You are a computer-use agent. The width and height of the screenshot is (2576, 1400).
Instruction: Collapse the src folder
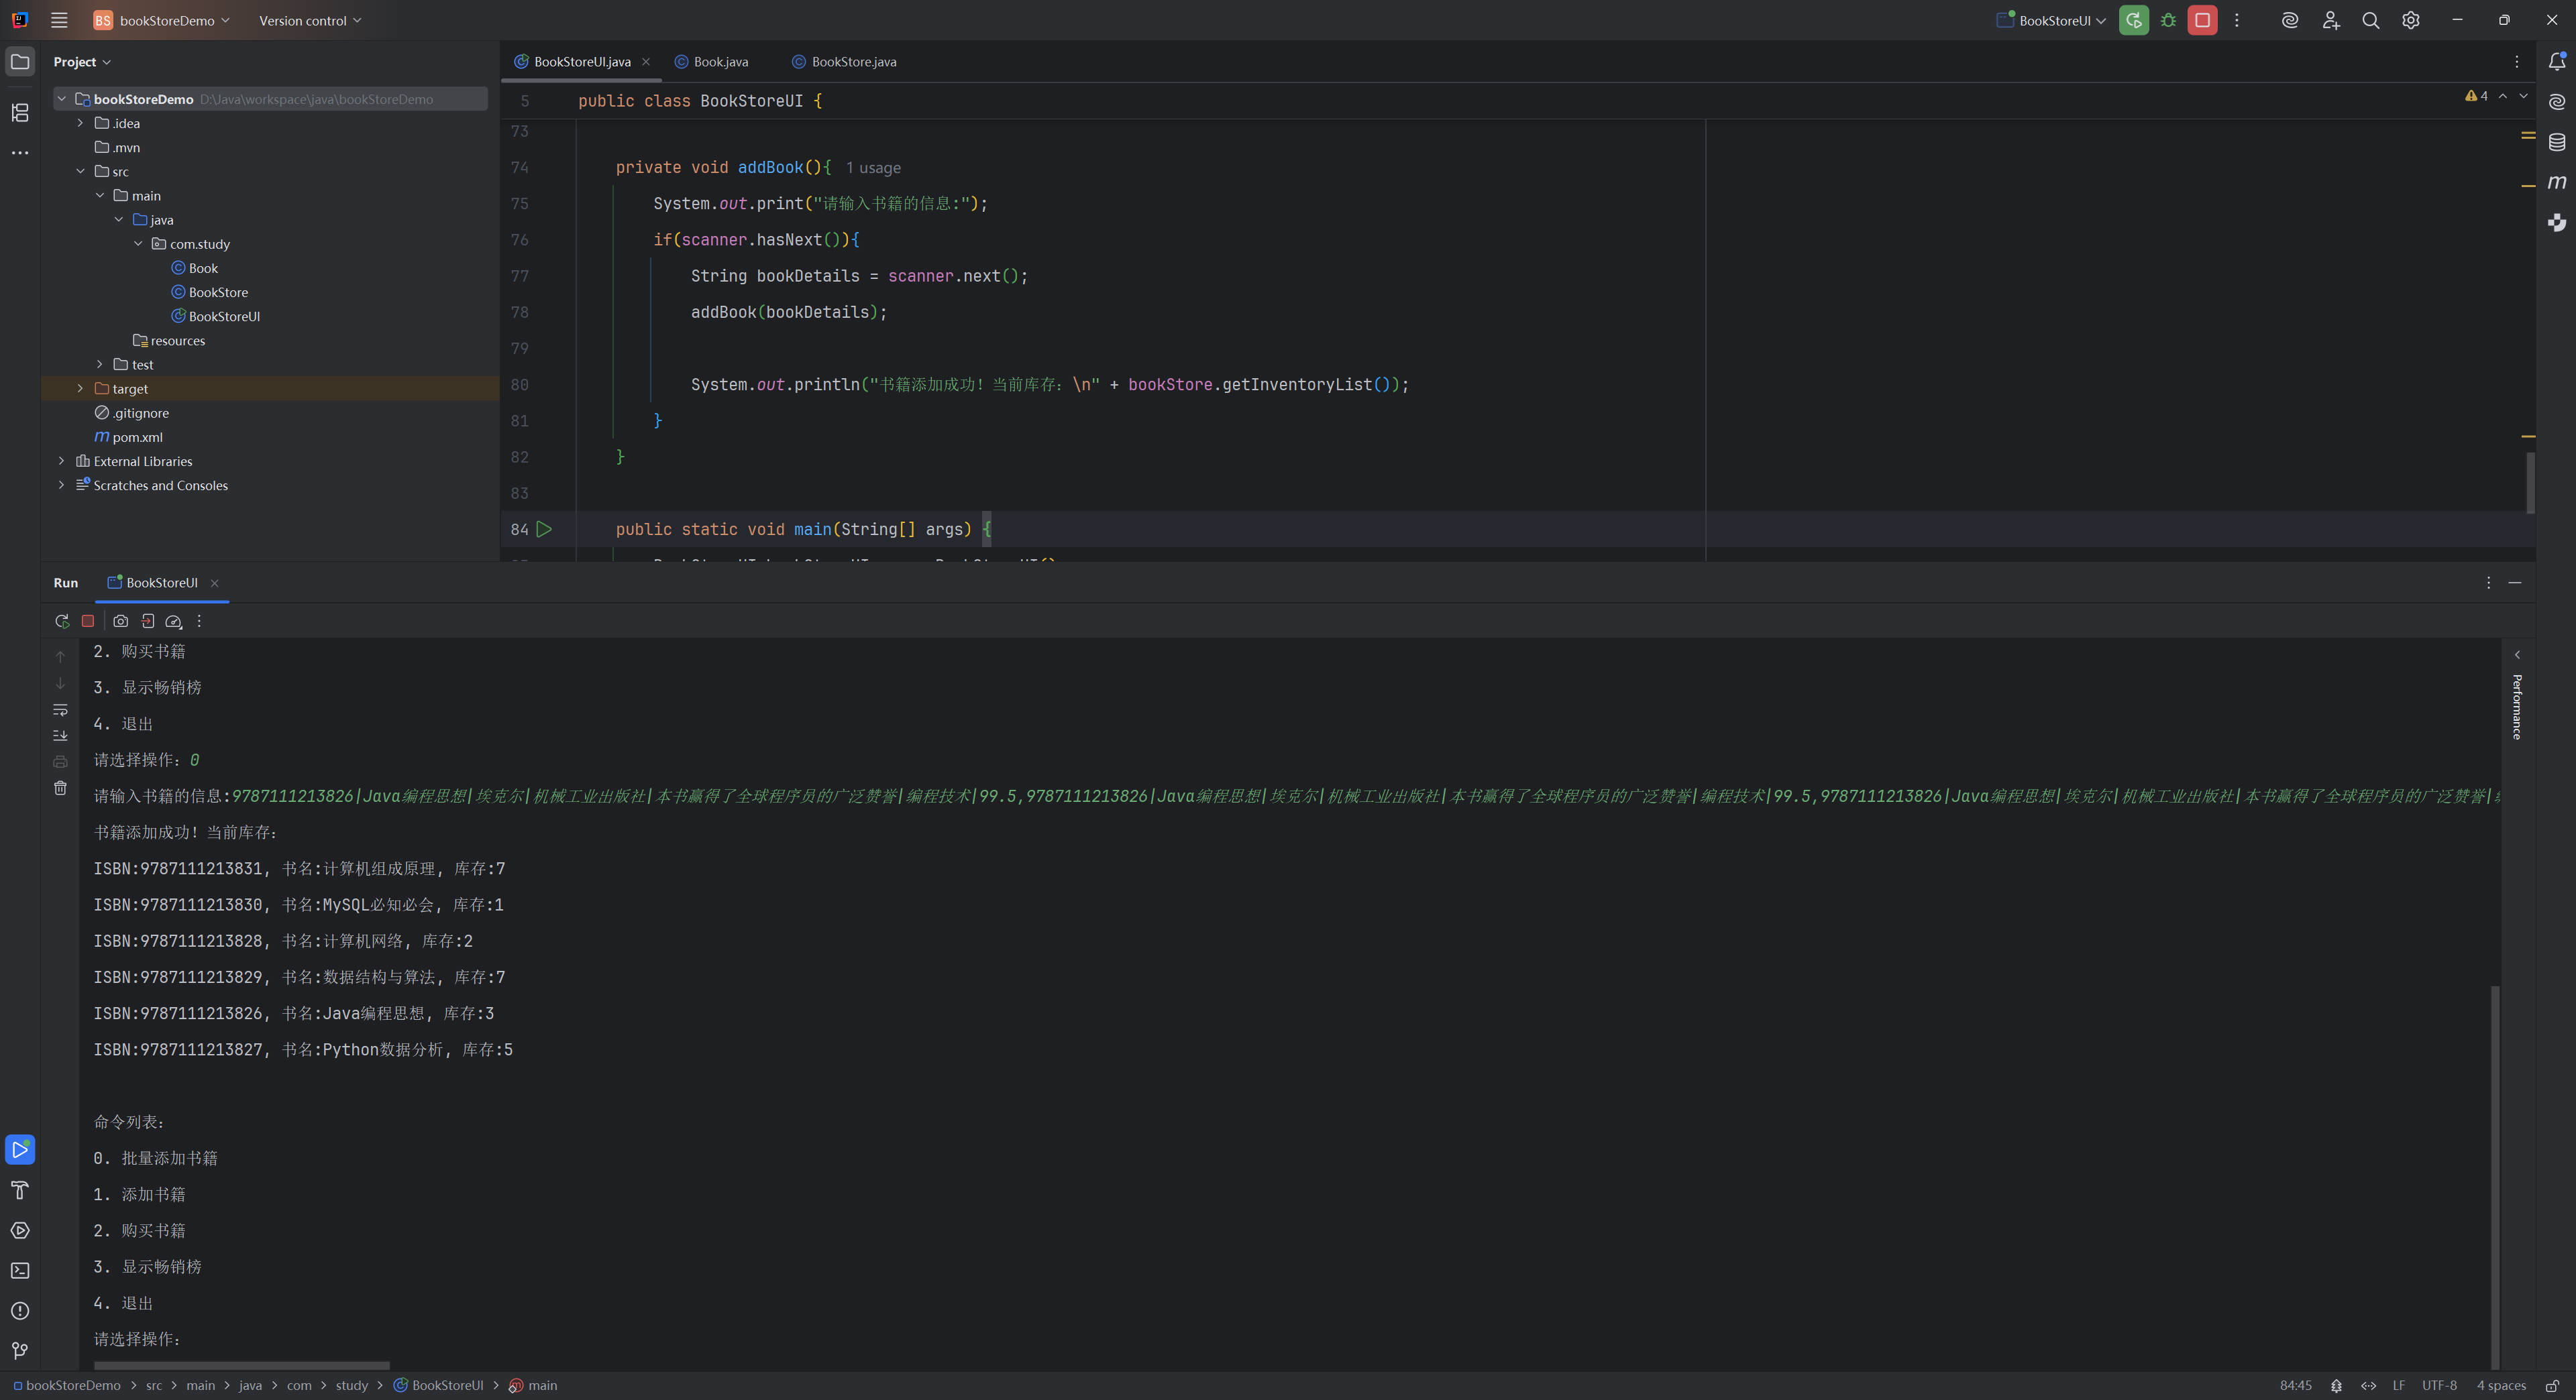pos(81,171)
